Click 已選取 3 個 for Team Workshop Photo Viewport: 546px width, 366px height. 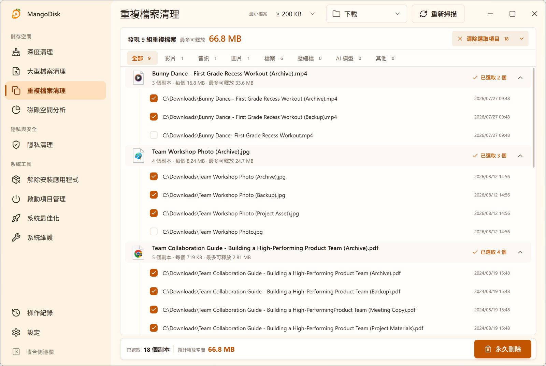[x=493, y=156]
